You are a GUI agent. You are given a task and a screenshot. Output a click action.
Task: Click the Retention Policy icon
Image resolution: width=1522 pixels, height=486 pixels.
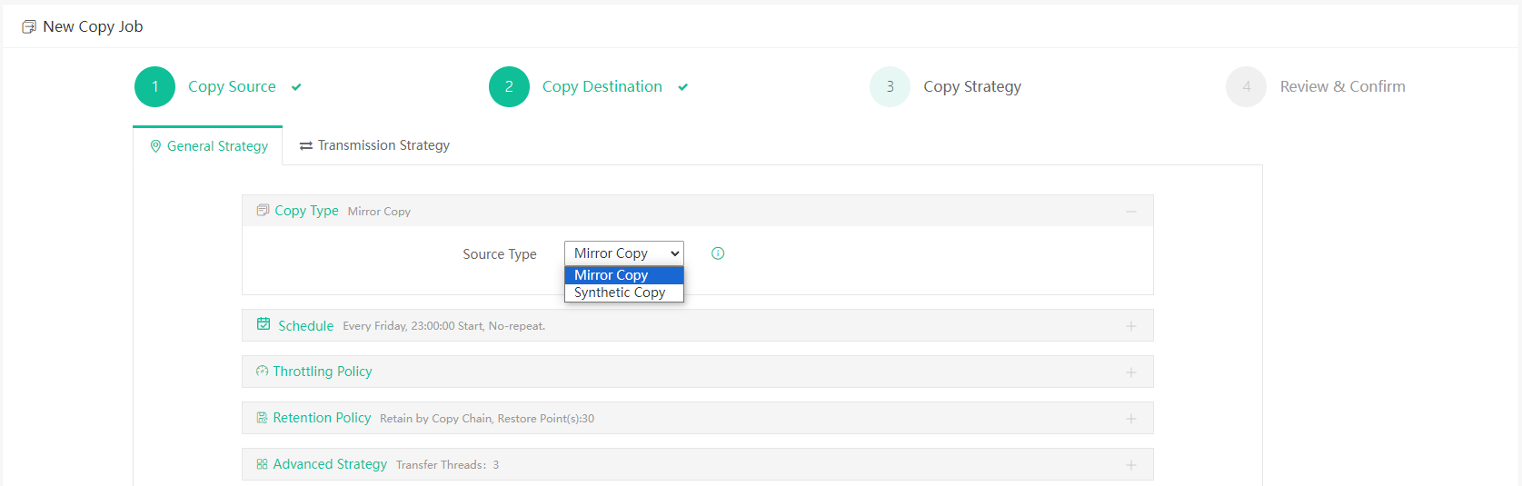click(262, 418)
